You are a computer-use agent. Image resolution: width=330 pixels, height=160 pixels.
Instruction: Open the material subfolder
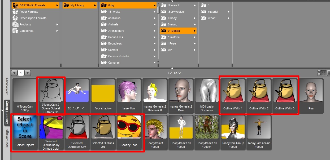click(x=215, y=12)
